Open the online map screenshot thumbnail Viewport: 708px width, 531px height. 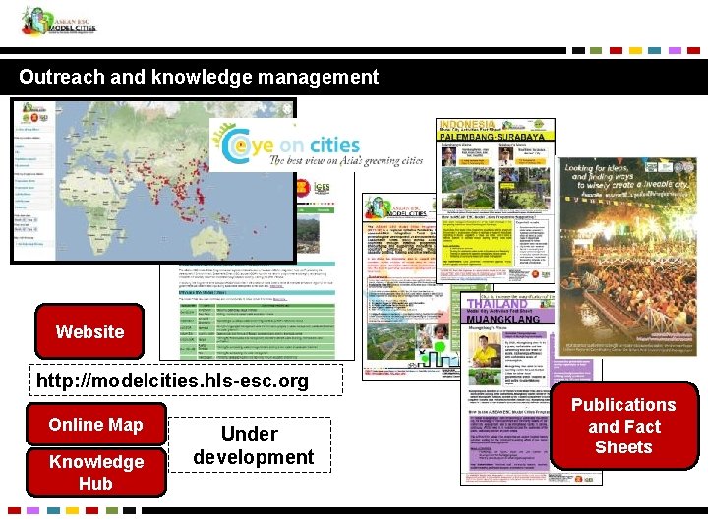click(x=153, y=181)
